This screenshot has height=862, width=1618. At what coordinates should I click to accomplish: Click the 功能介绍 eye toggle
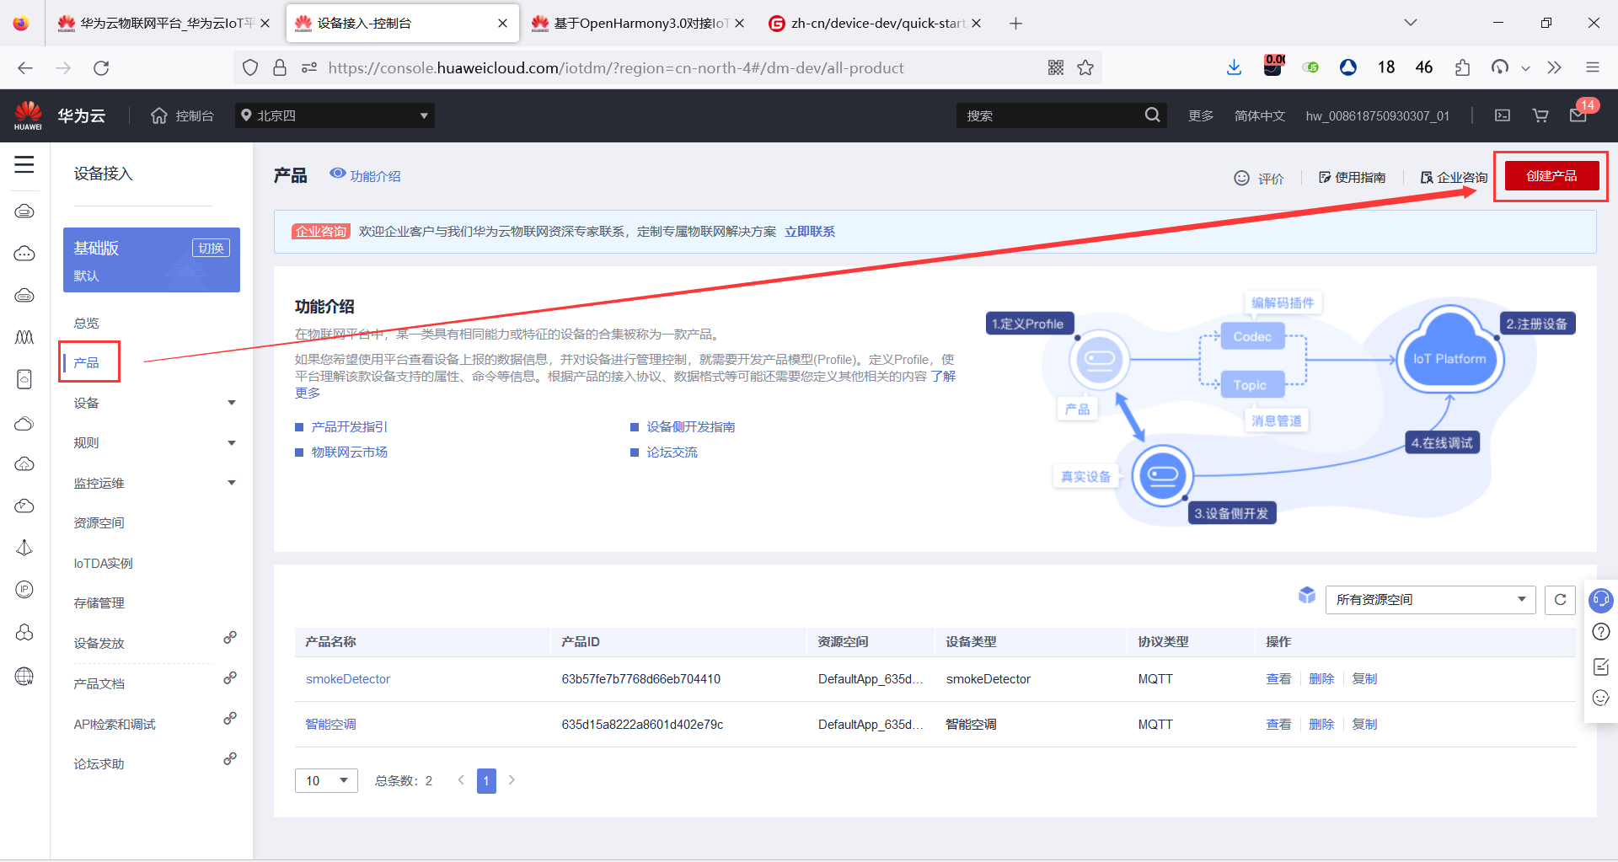pyautogui.click(x=338, y=174)
